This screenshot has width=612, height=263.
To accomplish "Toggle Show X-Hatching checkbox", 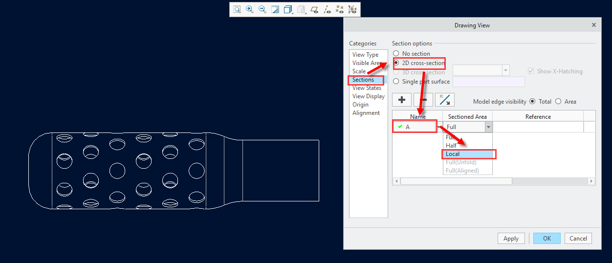I will click(532, 71).
